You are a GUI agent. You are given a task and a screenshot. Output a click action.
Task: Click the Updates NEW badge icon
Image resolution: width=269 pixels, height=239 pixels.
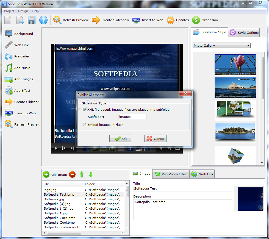(x=171, y=20)
